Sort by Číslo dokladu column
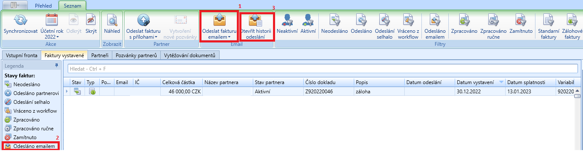The width and height of the screenshot is (583, 161). tap(329, 82)
